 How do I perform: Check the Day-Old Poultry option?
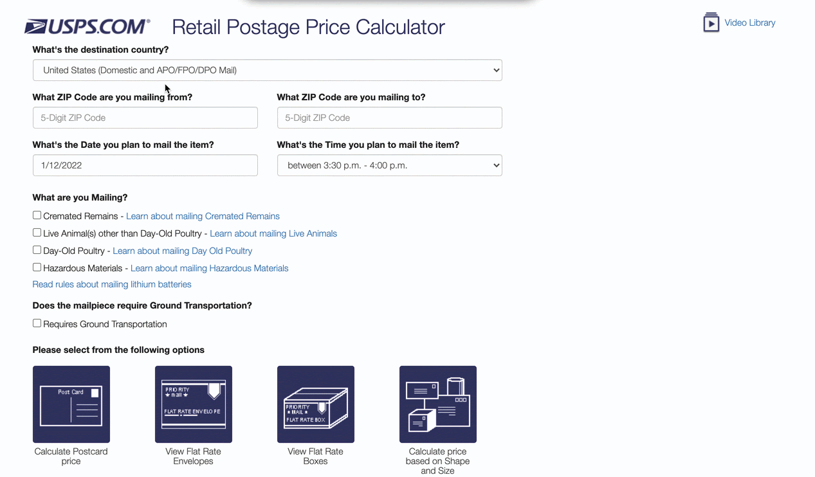click(x=37, y=249)
